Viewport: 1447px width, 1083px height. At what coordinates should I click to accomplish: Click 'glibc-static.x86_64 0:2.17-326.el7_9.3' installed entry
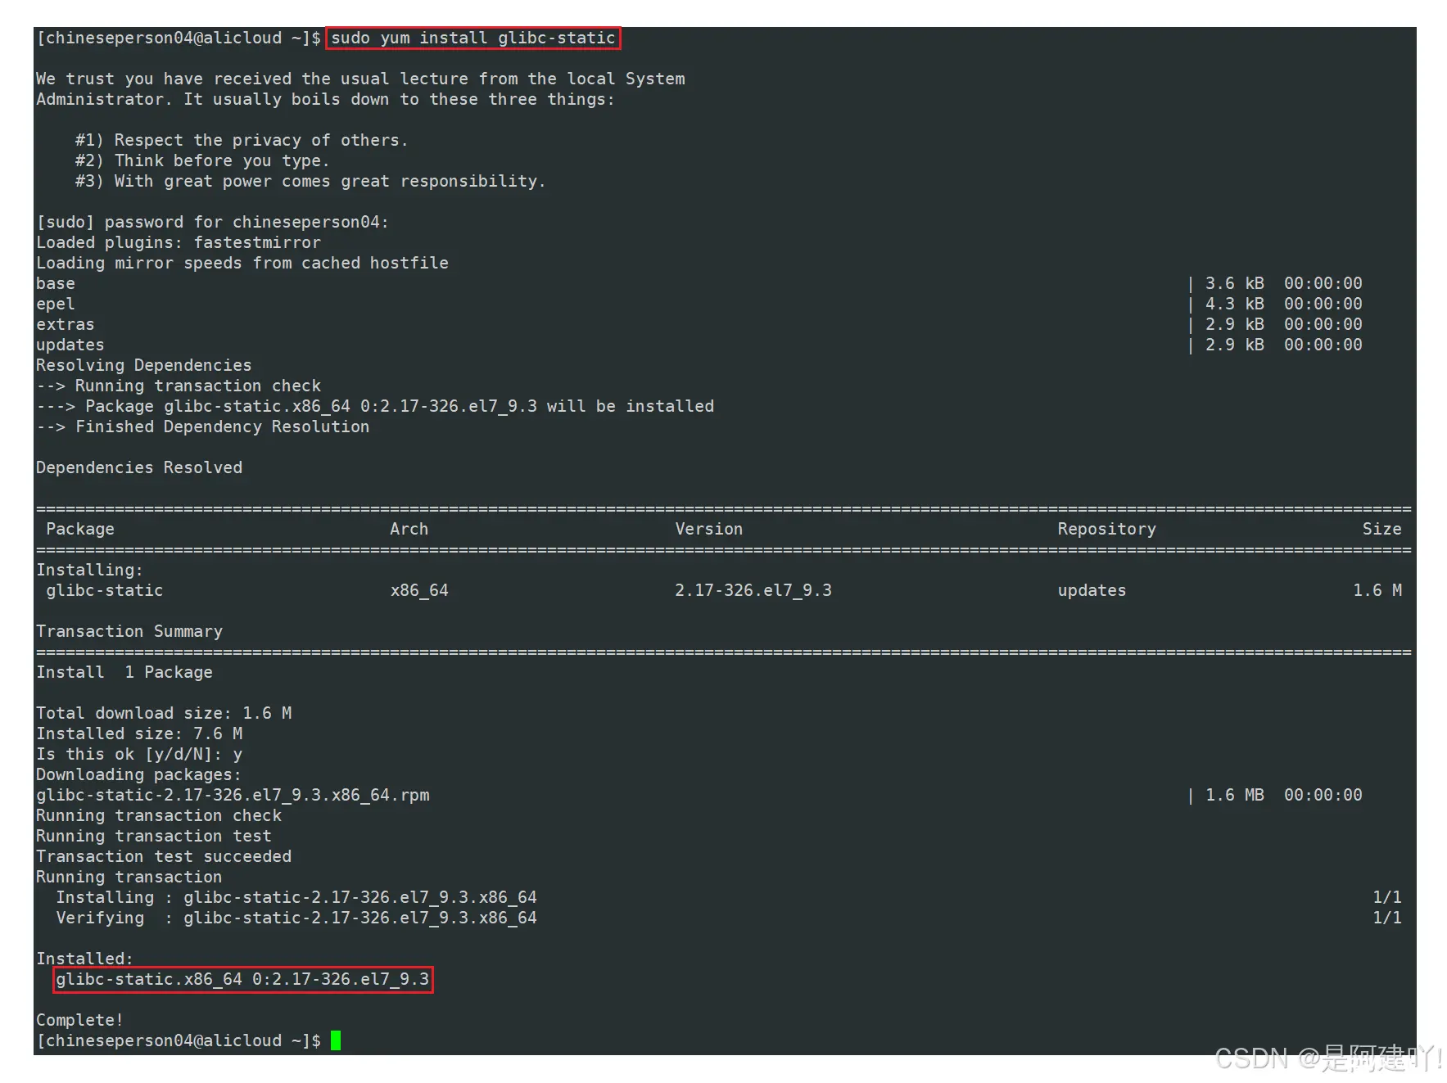(x=242, y=979)
